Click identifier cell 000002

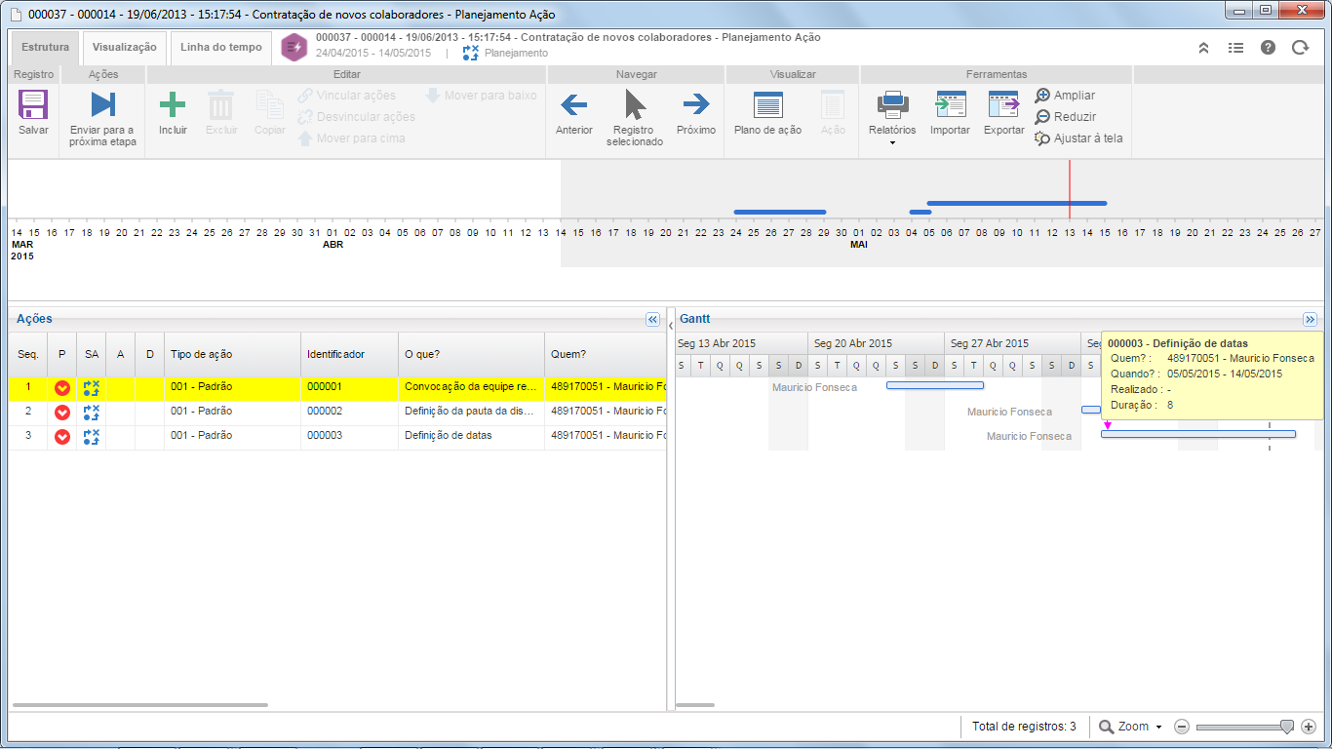[349, 413]
